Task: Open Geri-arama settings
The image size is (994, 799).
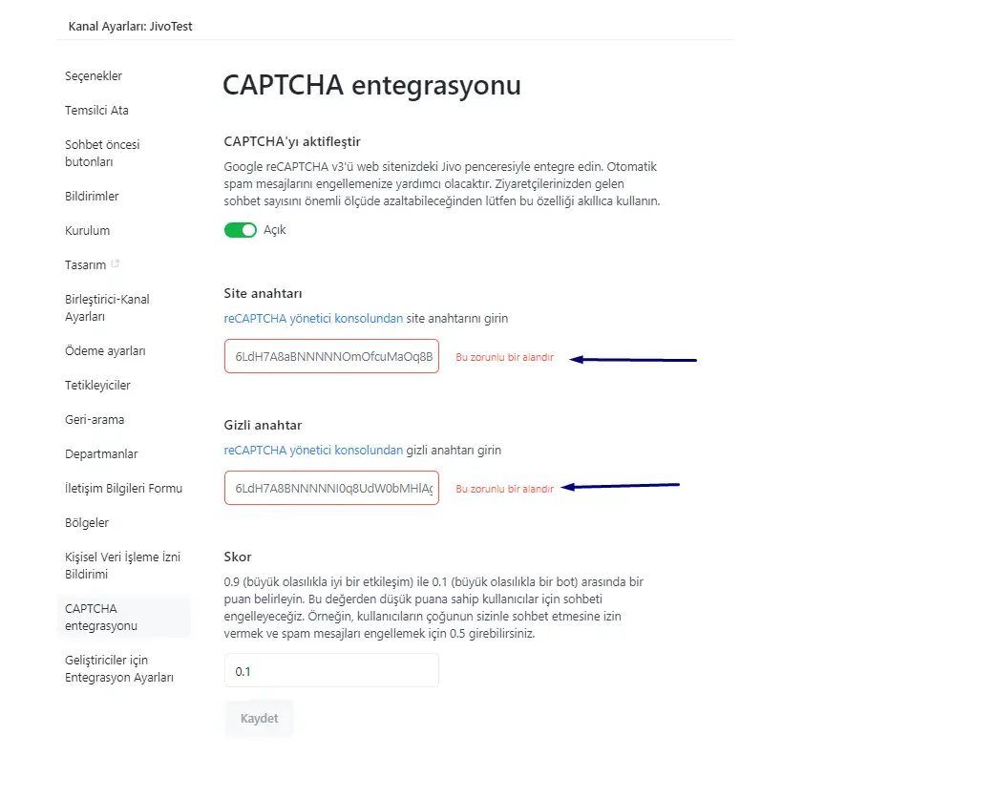Action: (x=95, y=420)
